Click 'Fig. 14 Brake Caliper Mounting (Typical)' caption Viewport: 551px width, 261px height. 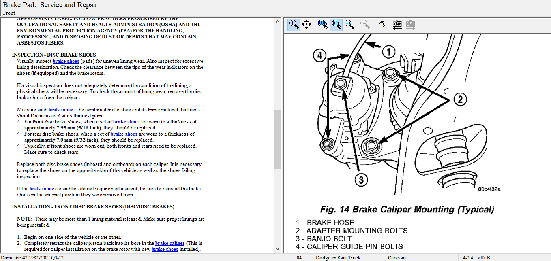[x=407, y=210]
